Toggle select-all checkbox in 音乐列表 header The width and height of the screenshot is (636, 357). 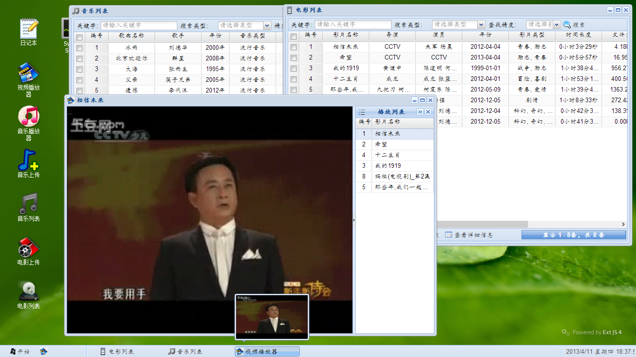79,37
